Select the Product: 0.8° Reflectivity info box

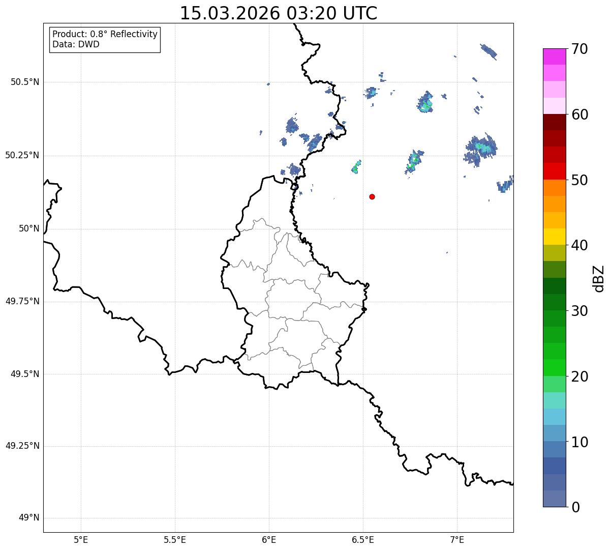coord(105,39)
